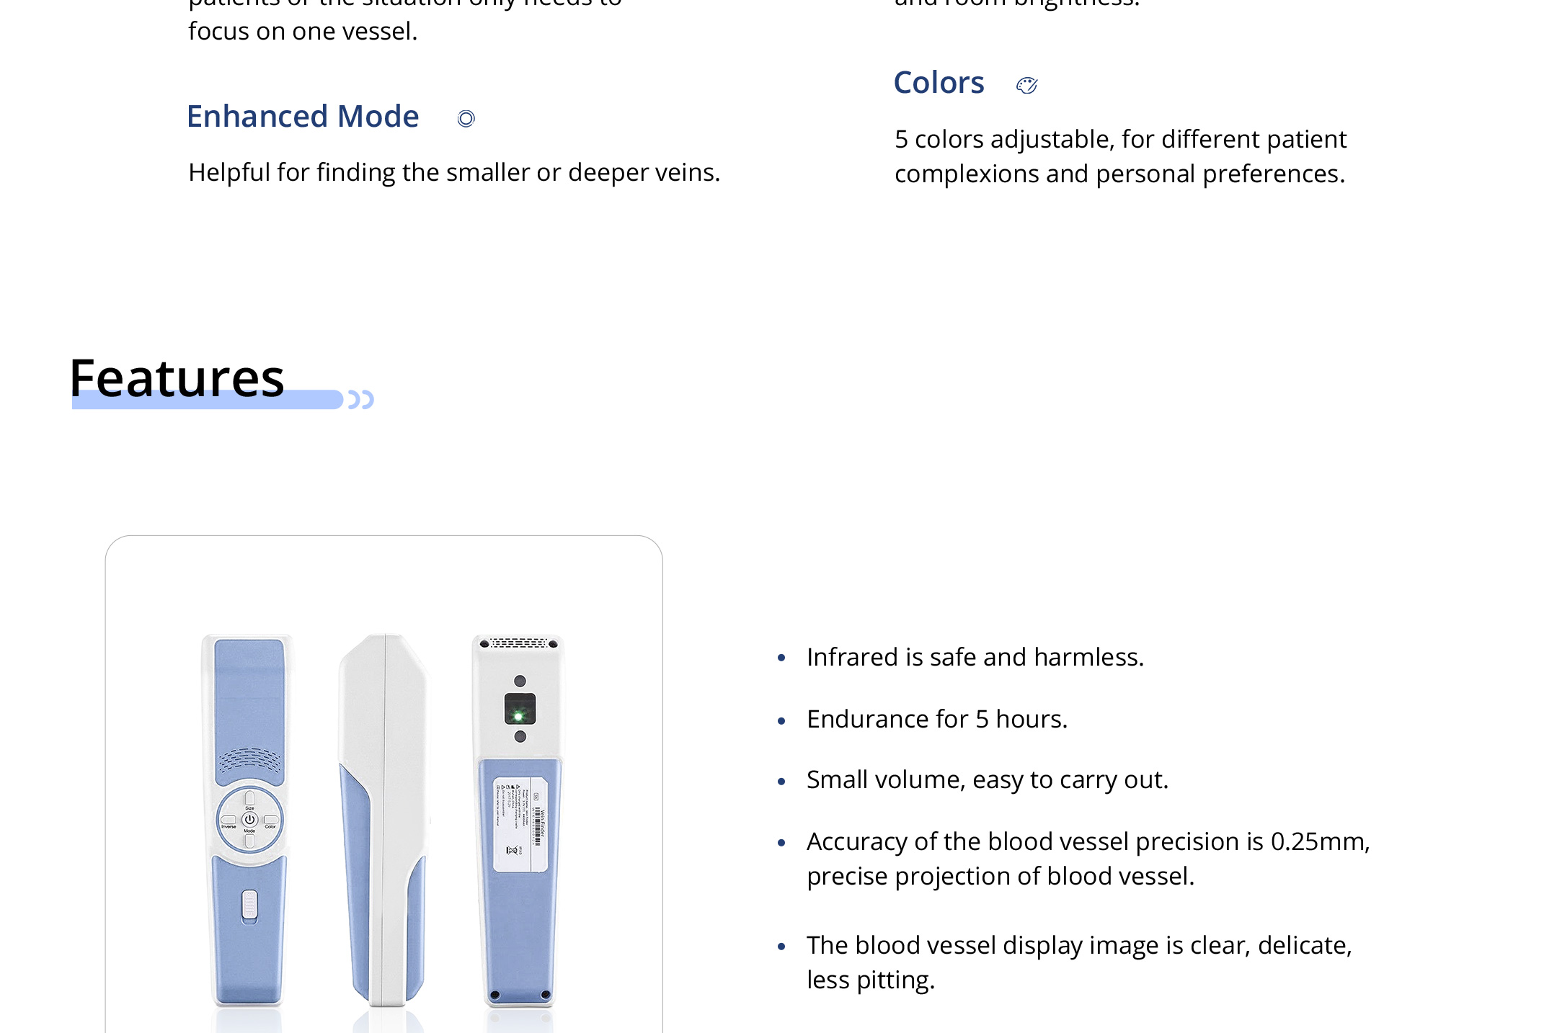The width and height of the screenshot is (1557, 1033).
Task: Click the Enhanced Mode heading
Action: coord(303,117)
